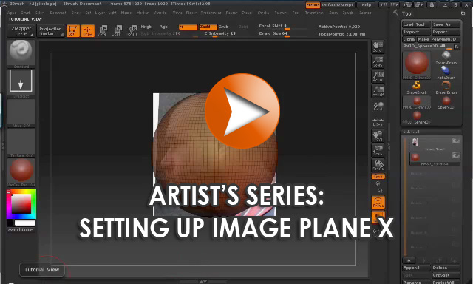Image resolution: width=473 pixels, height=284 pixels.
Task: Click the Zoom canvas icon
Action: 378,61
